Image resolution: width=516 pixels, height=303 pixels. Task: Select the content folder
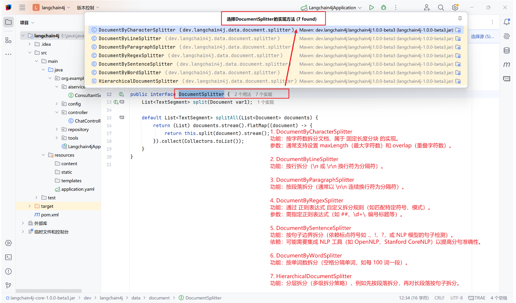tap(66, 164)
